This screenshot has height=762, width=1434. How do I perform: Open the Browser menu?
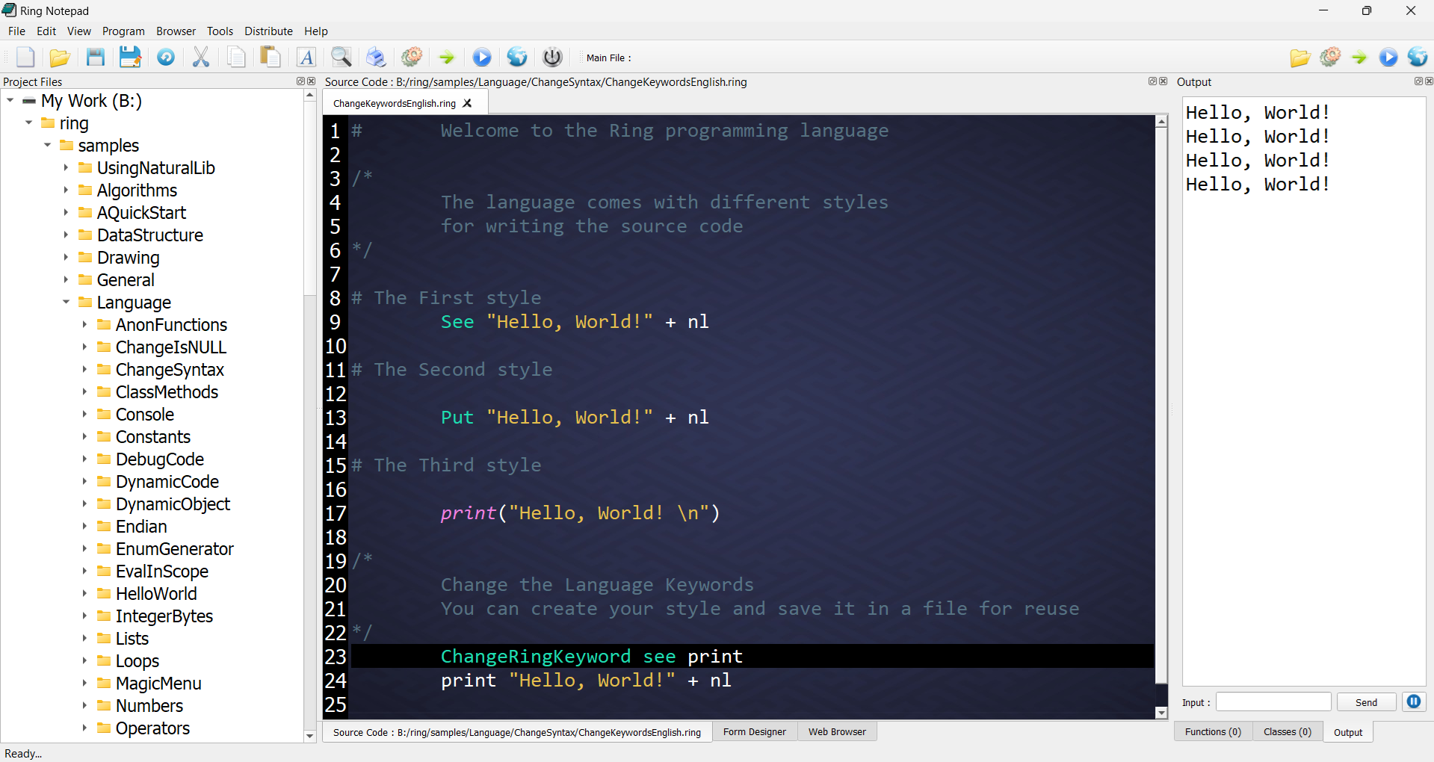pos(176,31)
